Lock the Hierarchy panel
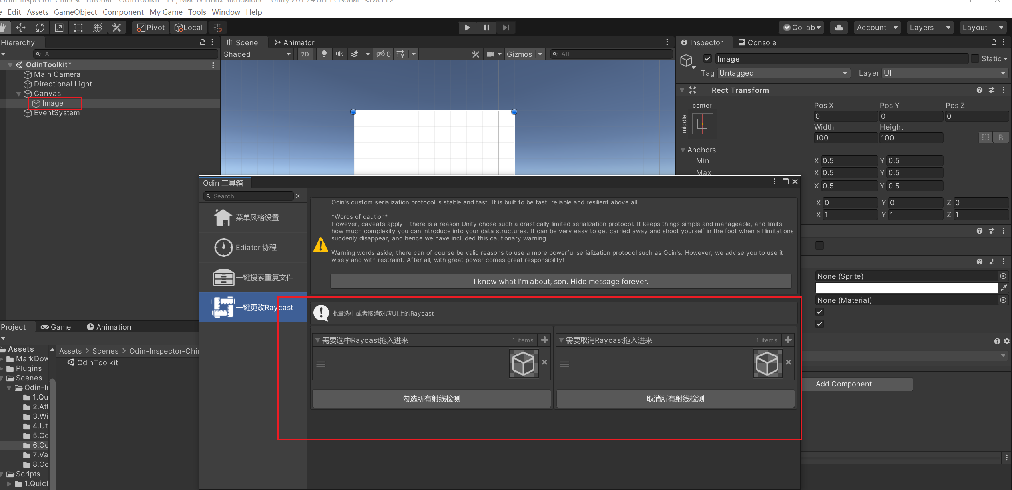This screenshot has height=490, width=1012. [x=203, y=42]
